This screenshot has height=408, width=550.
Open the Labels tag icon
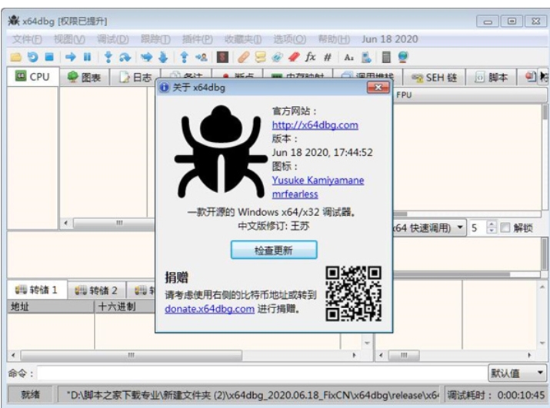pos(277,57)
